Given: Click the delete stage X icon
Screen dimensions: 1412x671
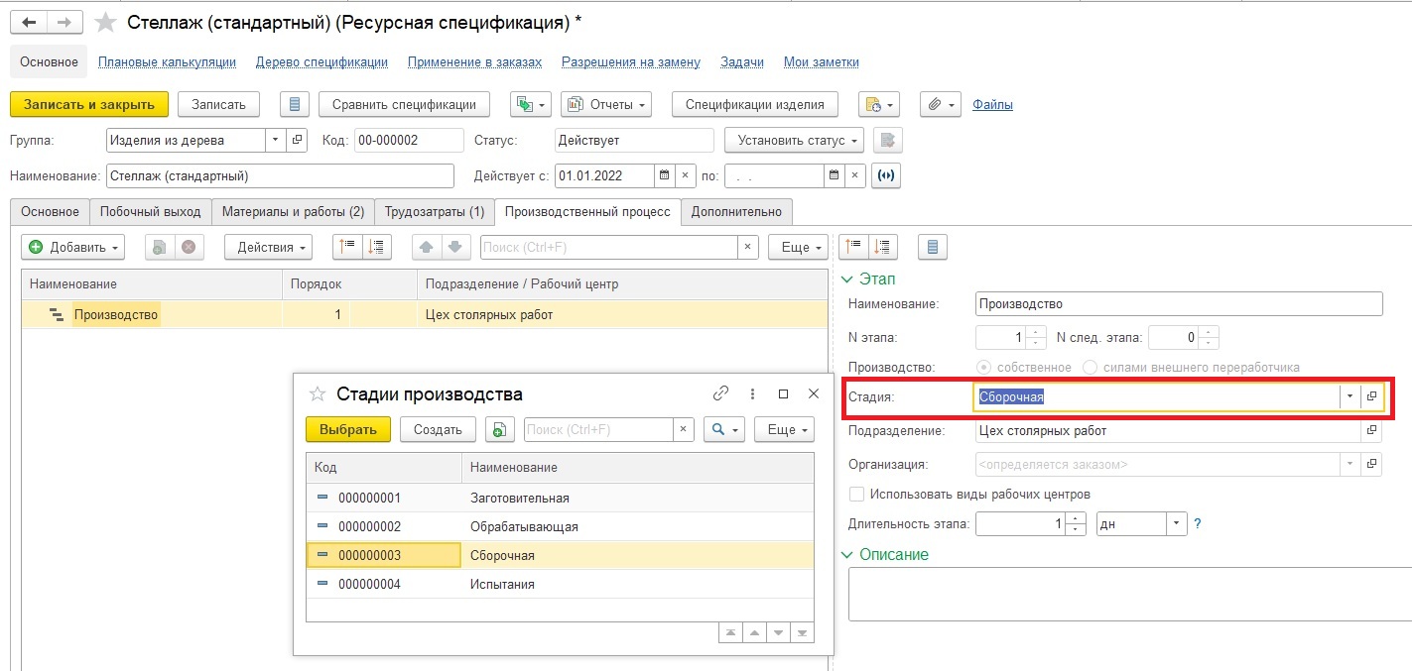Looking at the screenshot, I should coord(188,247).
